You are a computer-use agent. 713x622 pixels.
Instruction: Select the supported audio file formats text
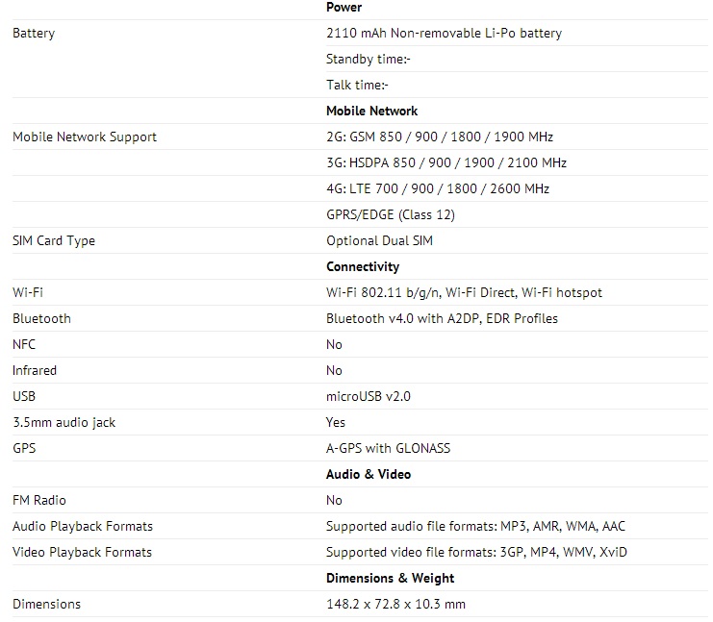[476, 527]
